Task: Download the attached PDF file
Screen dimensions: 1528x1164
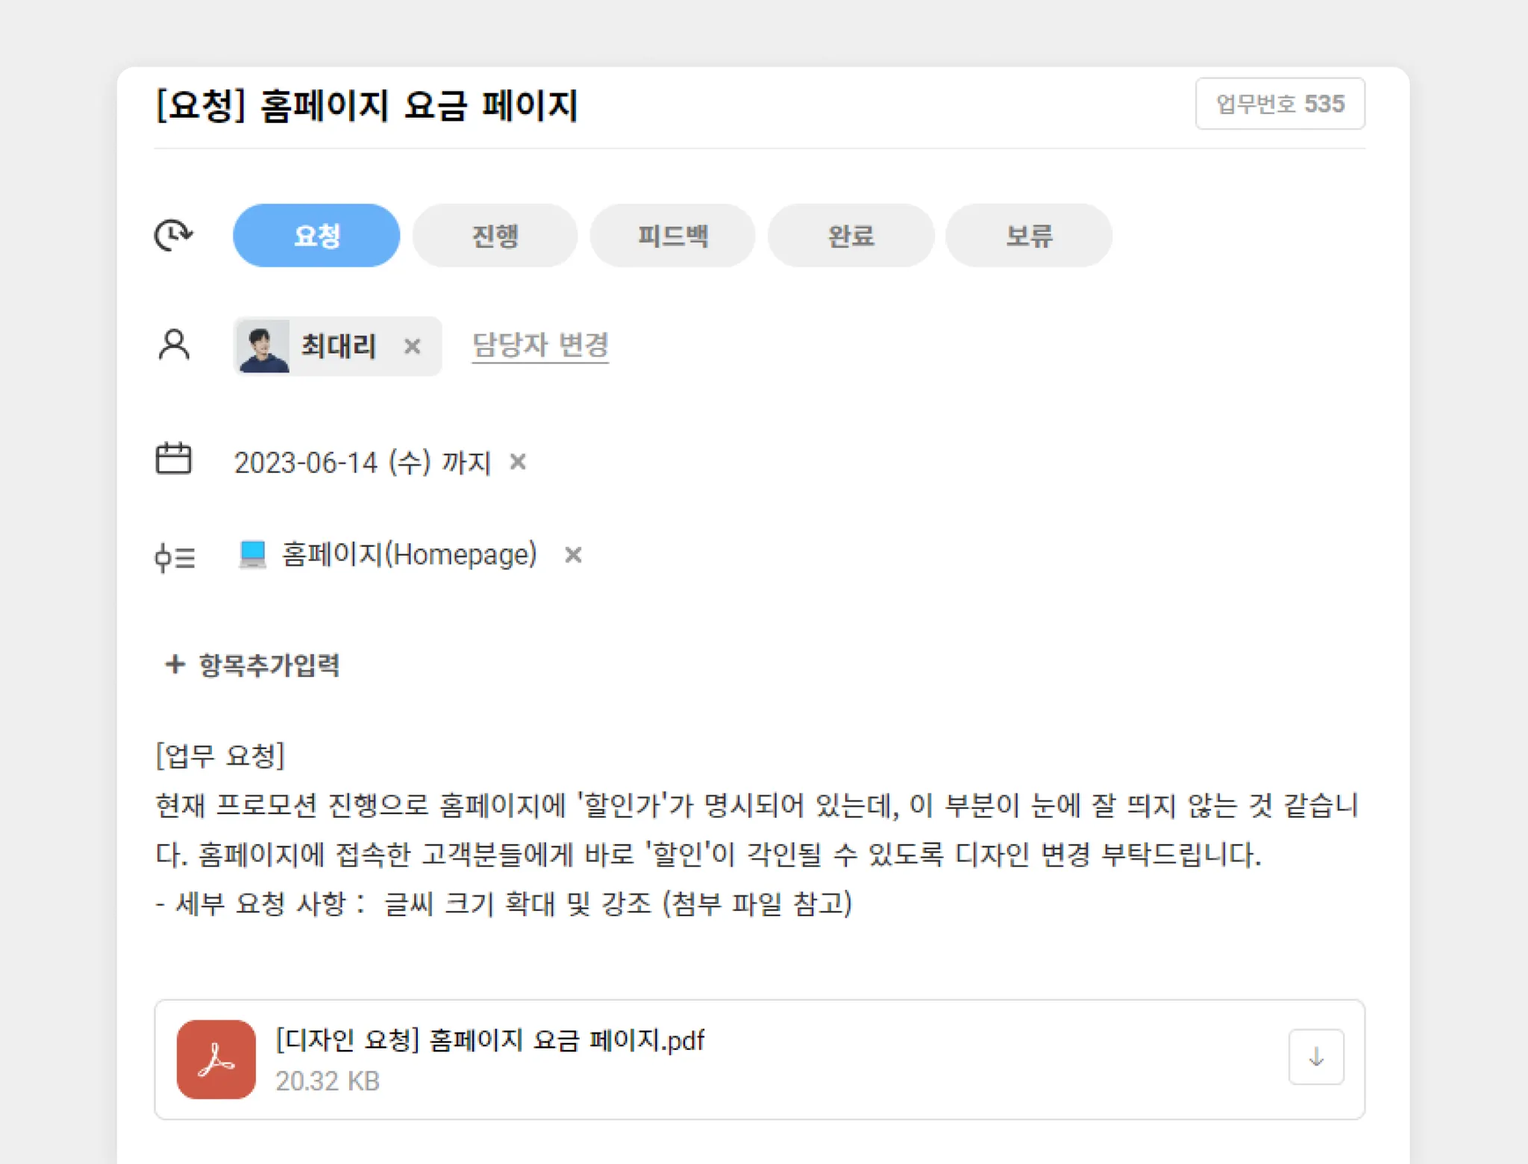Action: pos(1315,1057)
